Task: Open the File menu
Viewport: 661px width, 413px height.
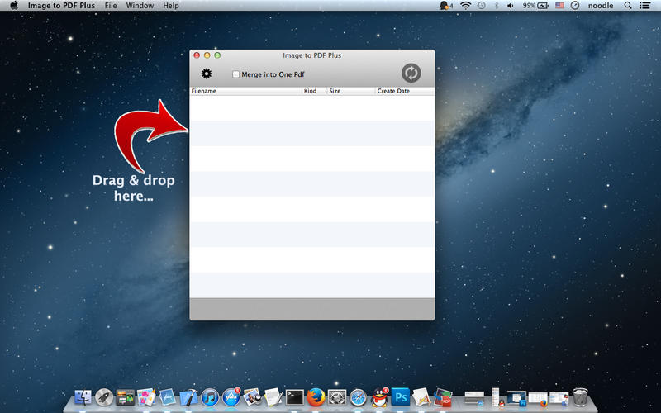Action: [111, 6]
